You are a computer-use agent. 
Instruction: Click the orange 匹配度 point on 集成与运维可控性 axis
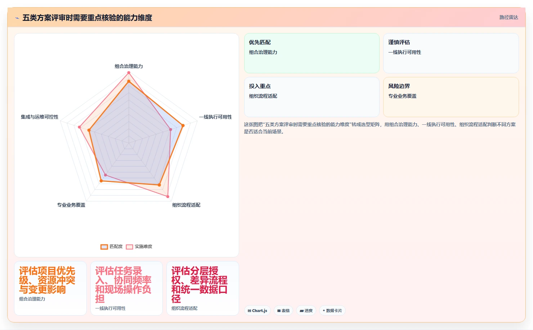89,130
